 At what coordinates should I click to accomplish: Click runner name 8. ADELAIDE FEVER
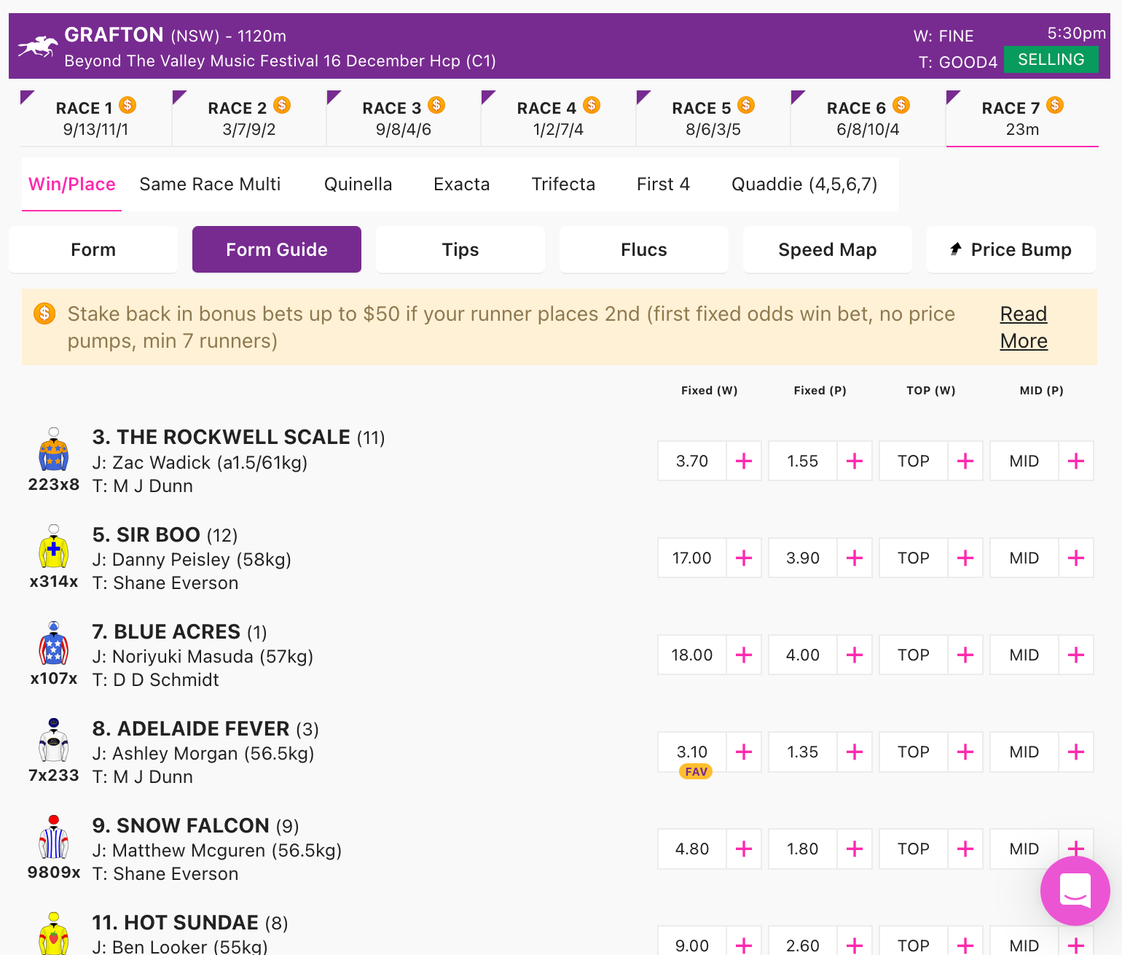click(x=191, y=728)
